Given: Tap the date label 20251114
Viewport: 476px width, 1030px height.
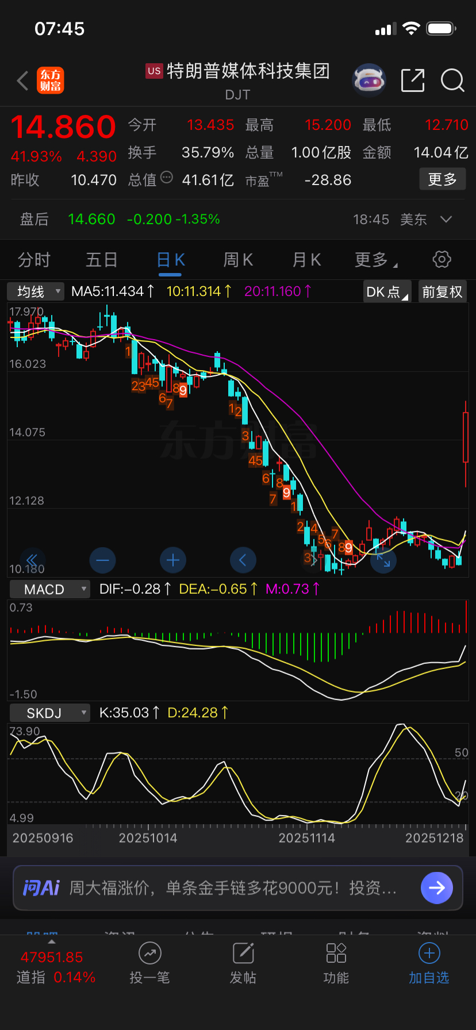Looking at the screenshot, I should tap(307, 838).
